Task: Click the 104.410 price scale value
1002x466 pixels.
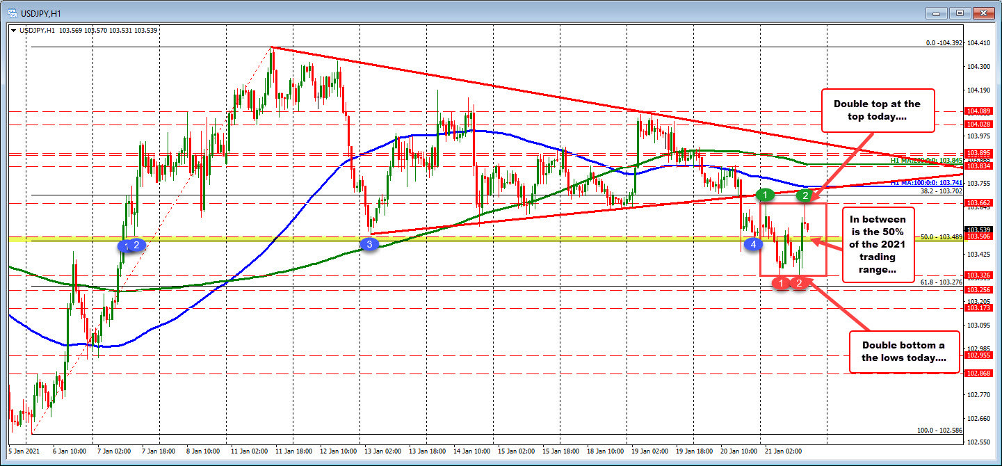Action: click(x=979, y=42)
